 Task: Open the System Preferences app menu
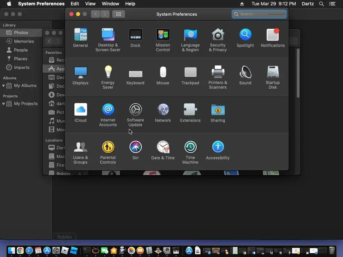pyautogui.click(x=41, y=4)
